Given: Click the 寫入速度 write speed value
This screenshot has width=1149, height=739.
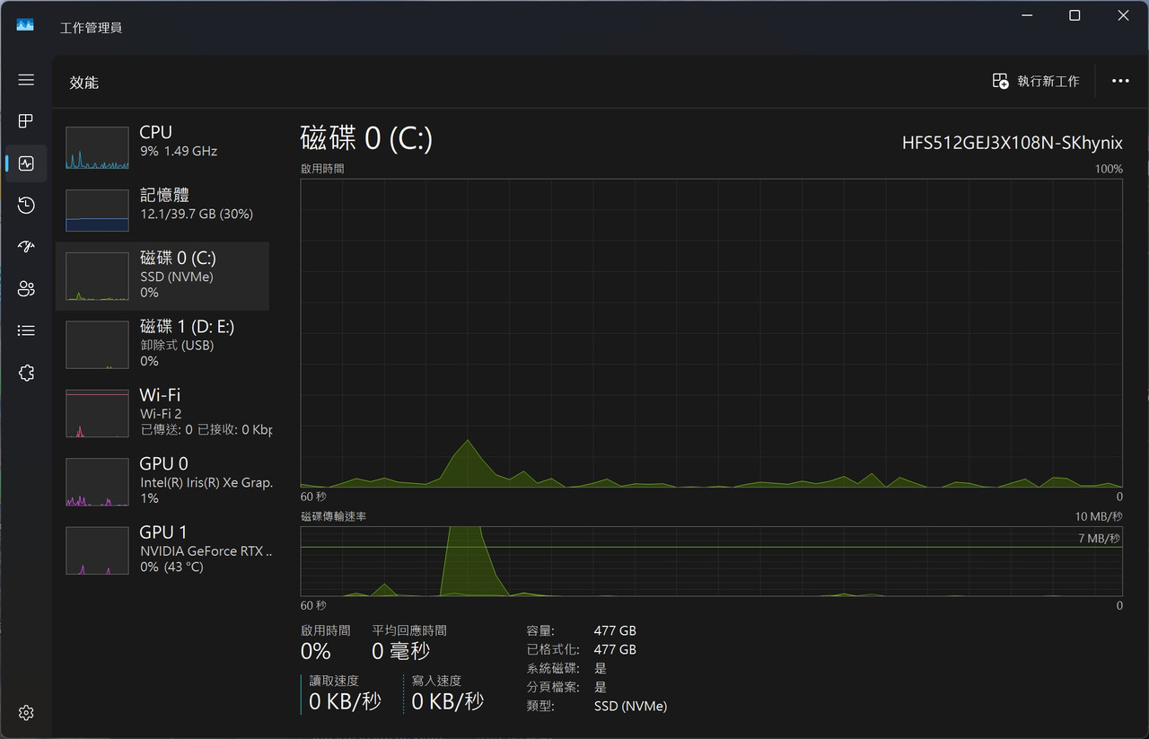Looking at the screenshot, I should pos(448,701).
